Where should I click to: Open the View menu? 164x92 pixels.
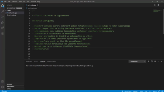coord(20,2)
